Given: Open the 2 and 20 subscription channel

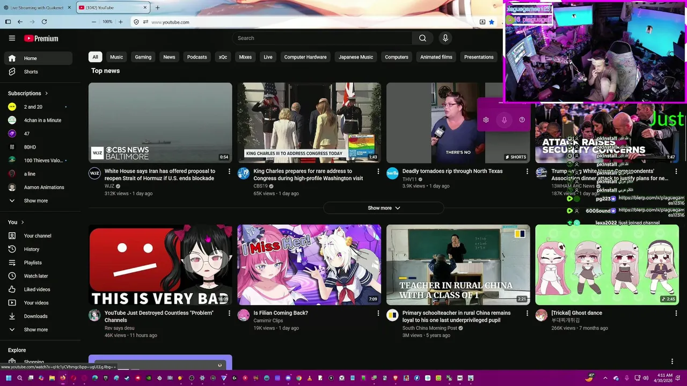Looking at the screenshot, I should 38,107.
